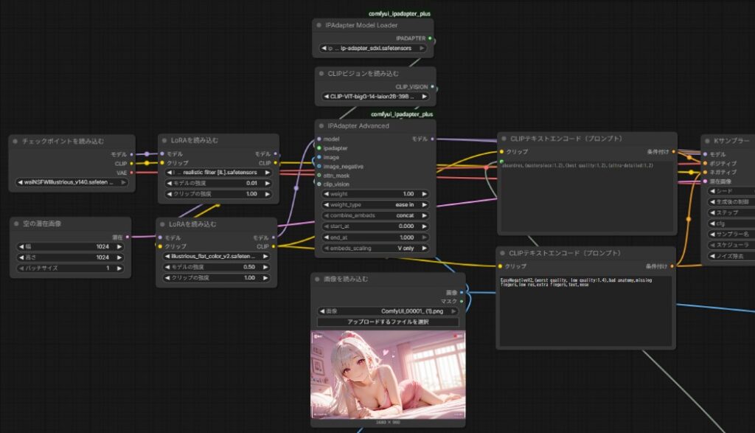The width and height of the screenshot is (755, 433).
Task: Click the 幅 1024 width field
Action: coord(71,246)
